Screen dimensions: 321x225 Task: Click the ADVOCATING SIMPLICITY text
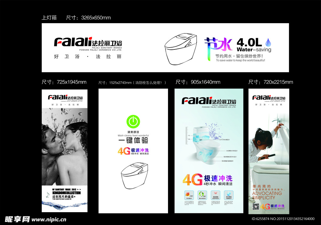267,196
